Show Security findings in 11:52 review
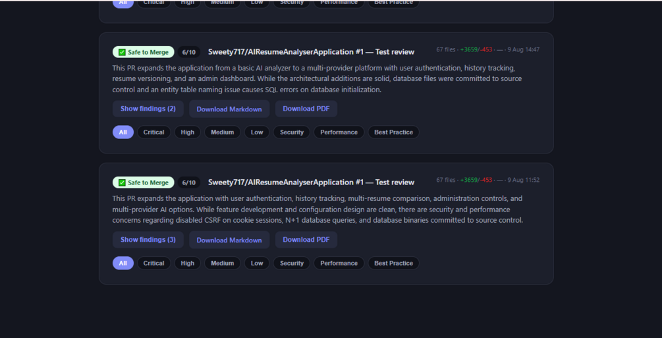 [x=292, y=263]
